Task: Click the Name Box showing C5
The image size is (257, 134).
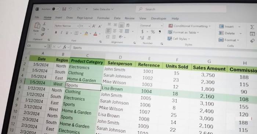Action: point(36,46)
